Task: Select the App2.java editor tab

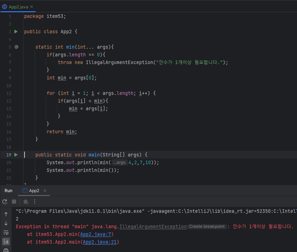Action: (18, 7)
